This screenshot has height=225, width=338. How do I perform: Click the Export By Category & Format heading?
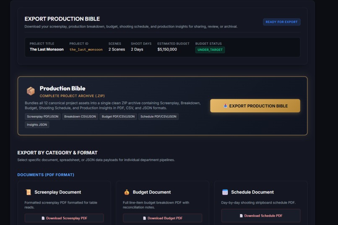click(57, 153)
